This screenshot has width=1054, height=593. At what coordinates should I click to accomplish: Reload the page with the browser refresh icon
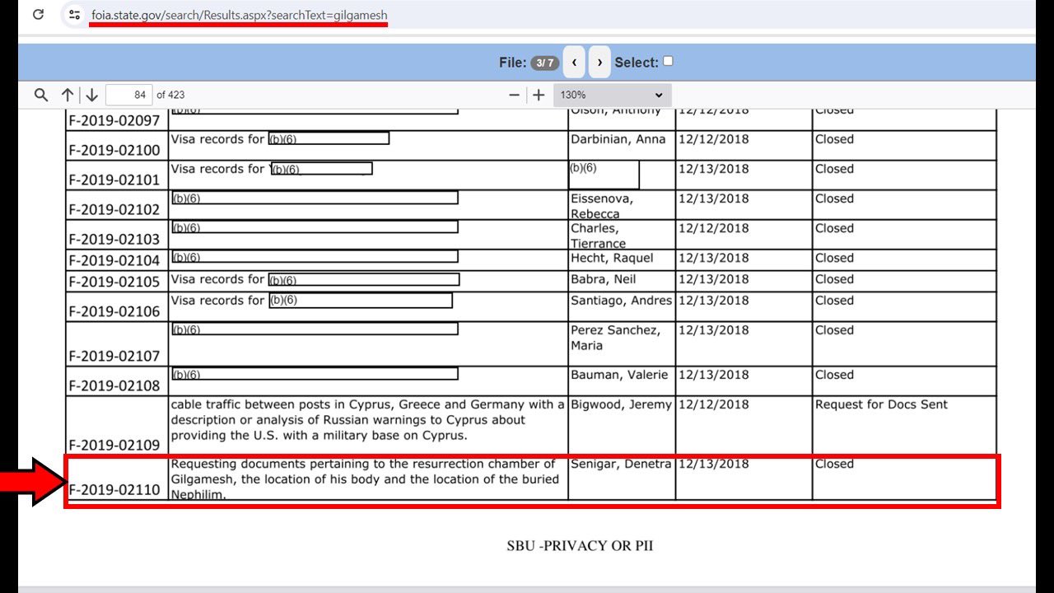pos(38,15)
